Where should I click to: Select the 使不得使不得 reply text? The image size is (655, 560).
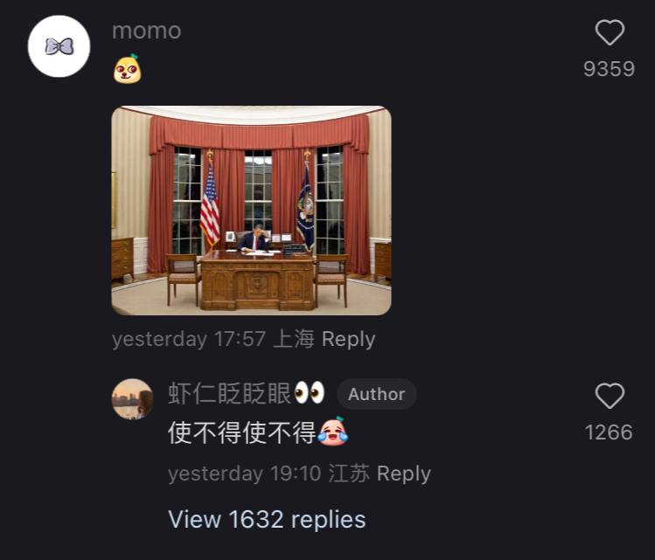[242, 432]
